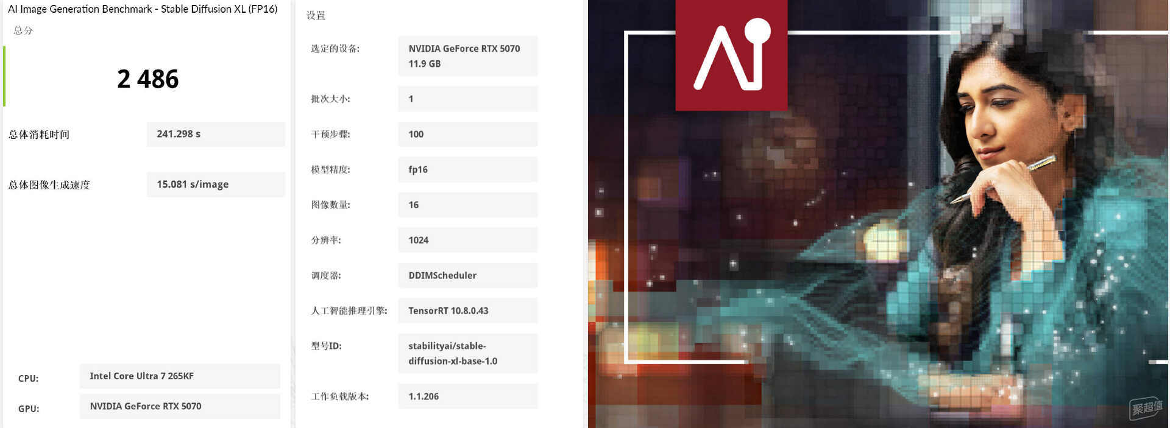Image resolution: width=1170 pixels, height=428 pixels.
Task: Click the inference steps value 100
Action: tap(468, 134)
